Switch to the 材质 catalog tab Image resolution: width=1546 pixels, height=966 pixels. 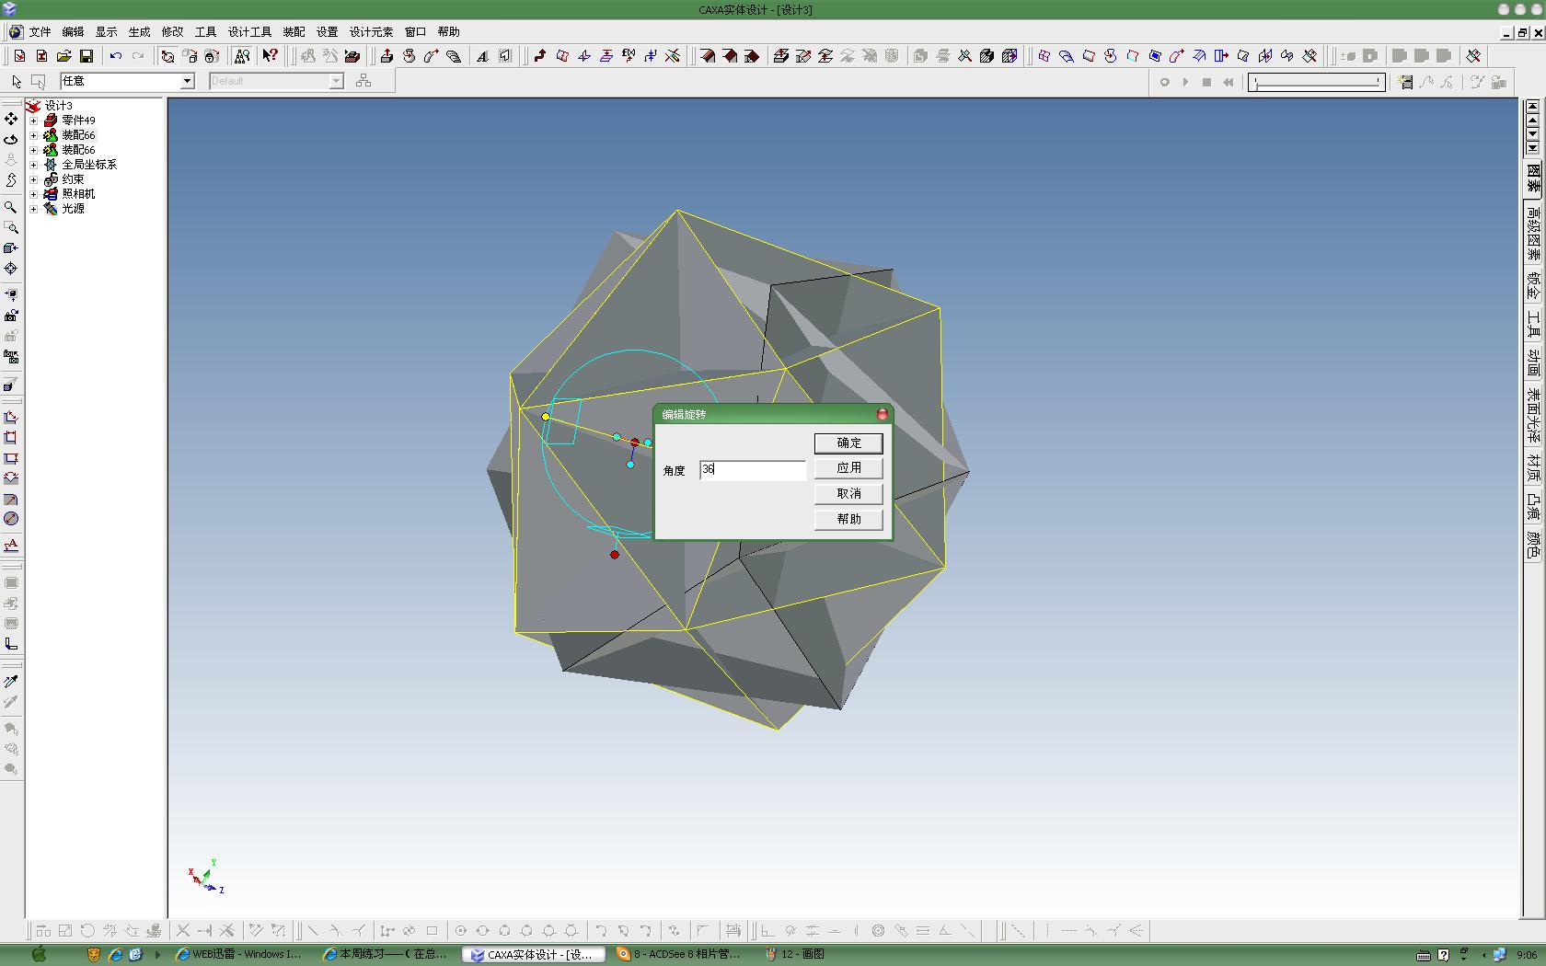[1533, 468]
